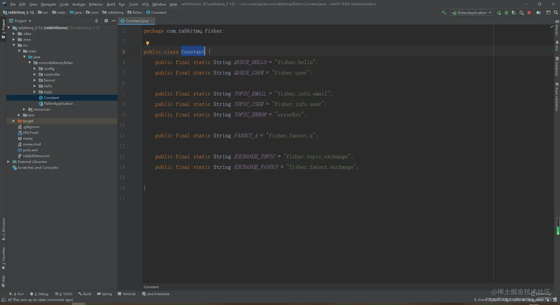Expand the .mvn folder
Screen dimensions: 560x305
tap(14, 40)
